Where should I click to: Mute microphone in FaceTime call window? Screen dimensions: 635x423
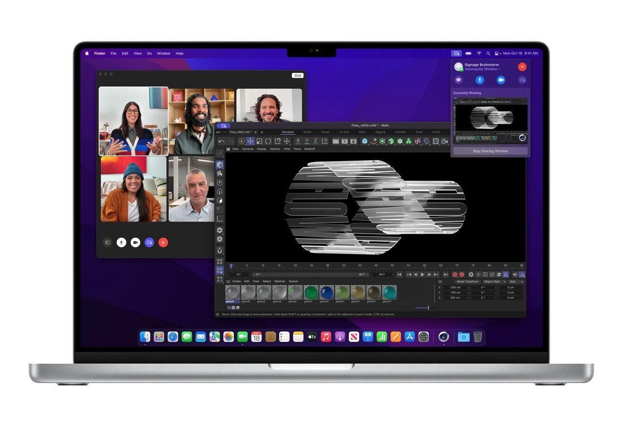121,243
